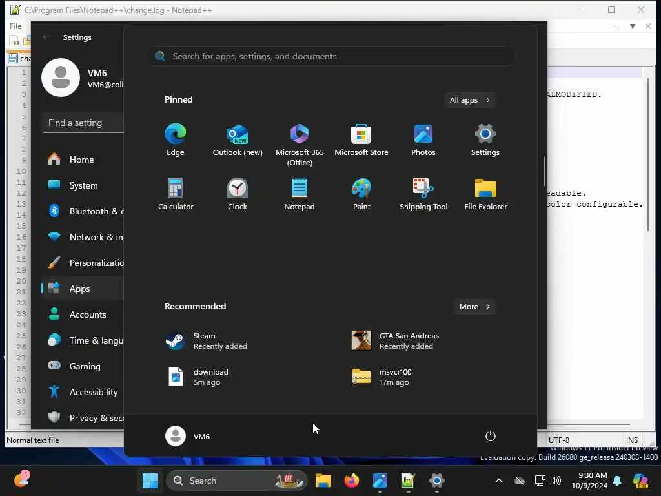661x496 pixels.
Task: Open Firefox from taskbar
Action: pos(352,480)
